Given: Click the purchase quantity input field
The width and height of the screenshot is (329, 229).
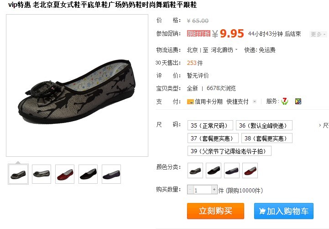Looking at the screenshot, I should click(202, 190).
